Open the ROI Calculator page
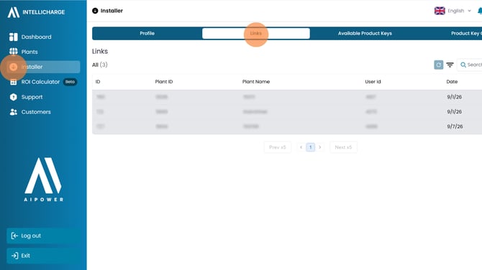This screenshot has width=482, height=270. click(43, 82)
